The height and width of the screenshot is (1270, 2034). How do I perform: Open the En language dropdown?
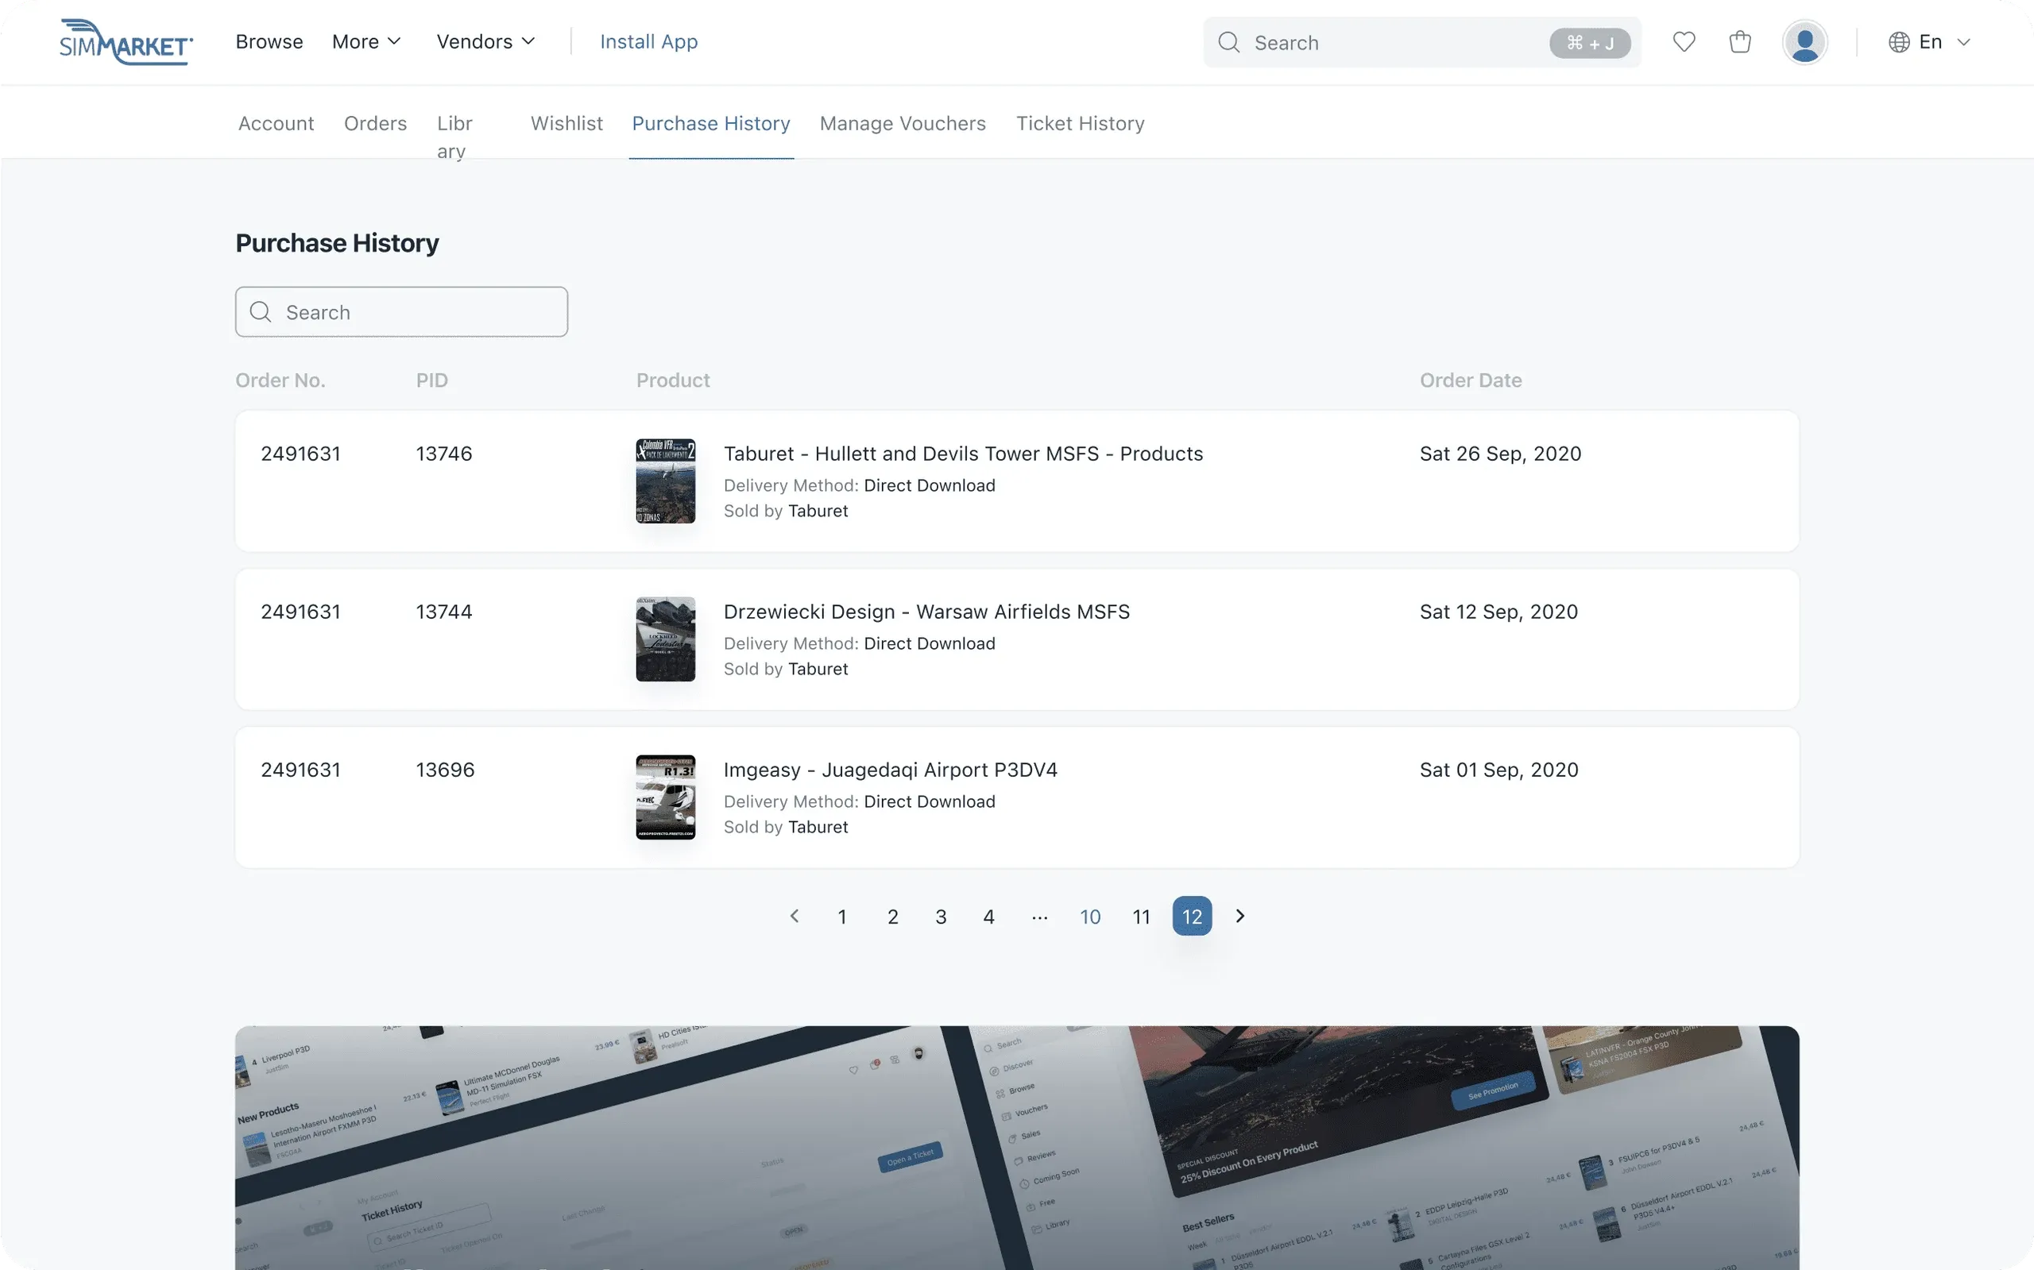[x=1930, y=42]
